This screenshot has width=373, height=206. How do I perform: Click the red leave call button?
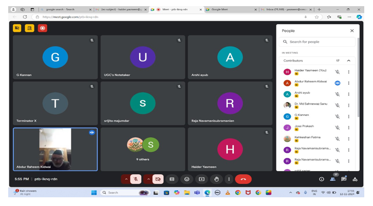click(243, 179)
